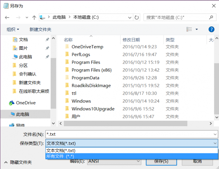Change view layout icon

click(x=189, y=29)
